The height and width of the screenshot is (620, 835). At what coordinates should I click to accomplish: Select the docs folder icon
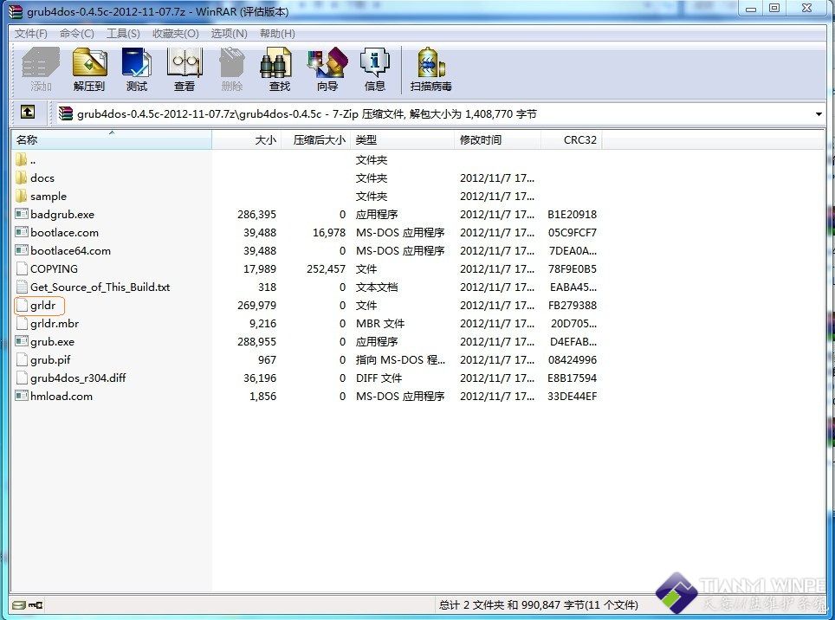[22, 178]
